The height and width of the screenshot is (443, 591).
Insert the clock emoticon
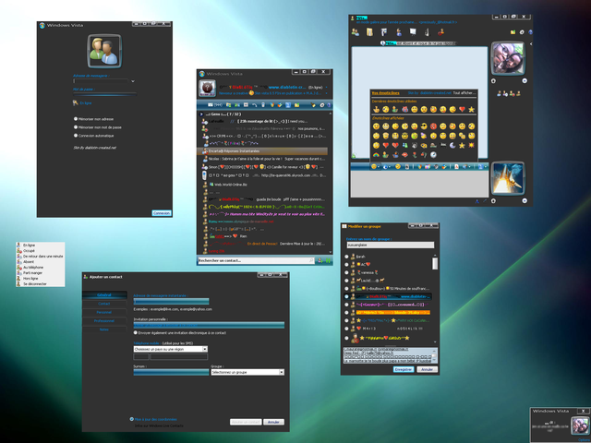click(x=433, y=154)
